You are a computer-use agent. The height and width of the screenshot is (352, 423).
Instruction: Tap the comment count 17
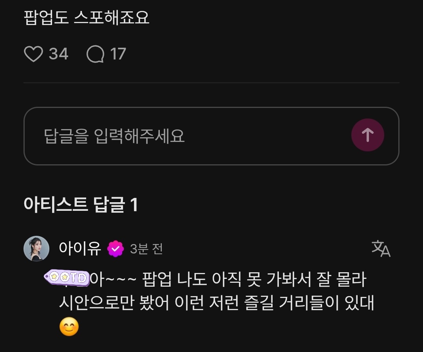[118, 54]
